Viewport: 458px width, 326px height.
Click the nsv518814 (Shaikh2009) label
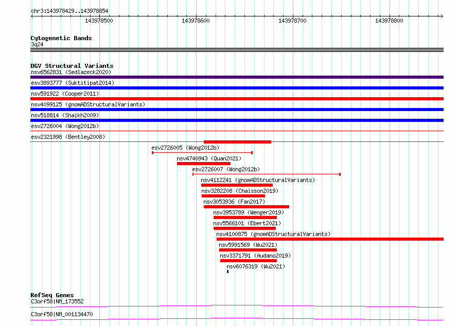click(65, 115)
